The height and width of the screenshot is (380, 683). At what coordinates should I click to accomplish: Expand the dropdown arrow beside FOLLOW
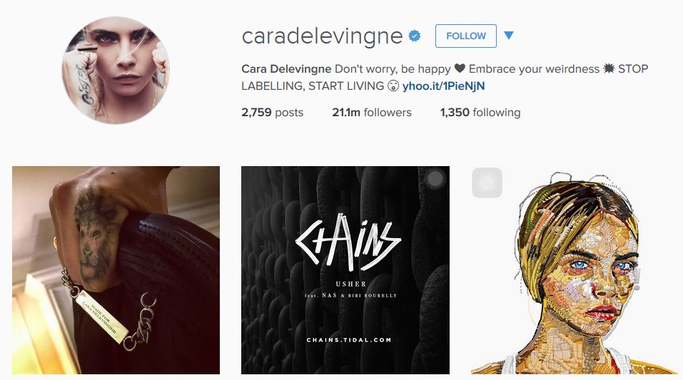[x=509, y=35]
